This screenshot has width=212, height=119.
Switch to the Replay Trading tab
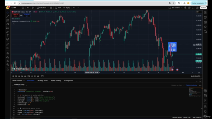[x=56, y=81]
